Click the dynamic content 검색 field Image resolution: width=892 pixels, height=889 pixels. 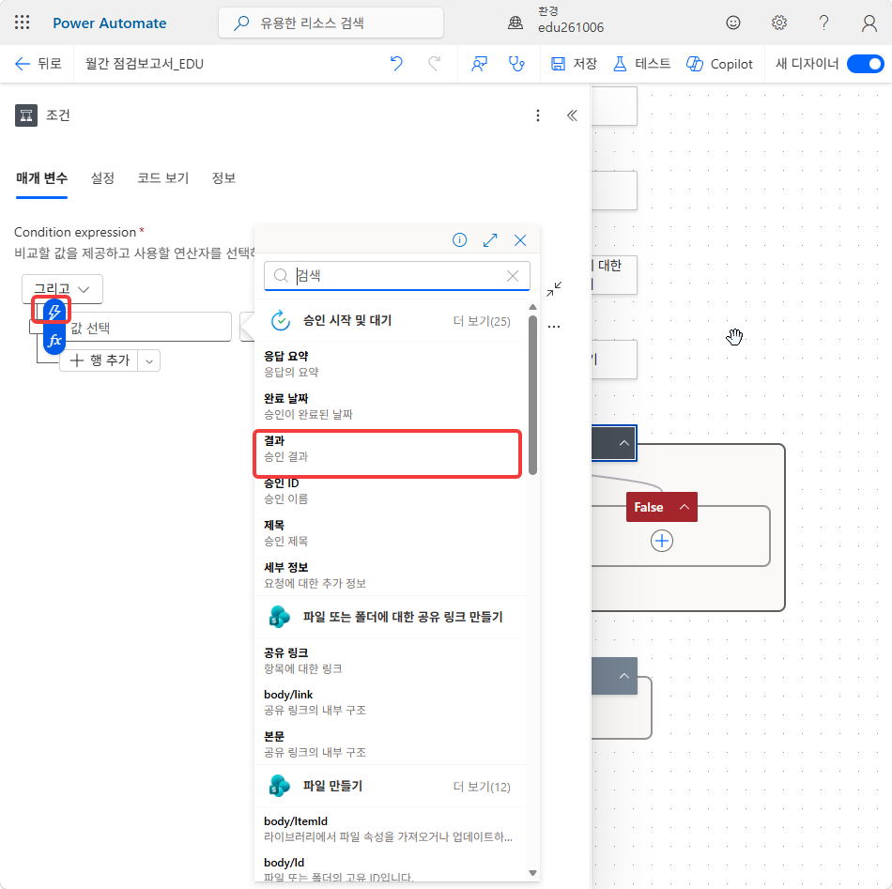(x=397, y=276)
